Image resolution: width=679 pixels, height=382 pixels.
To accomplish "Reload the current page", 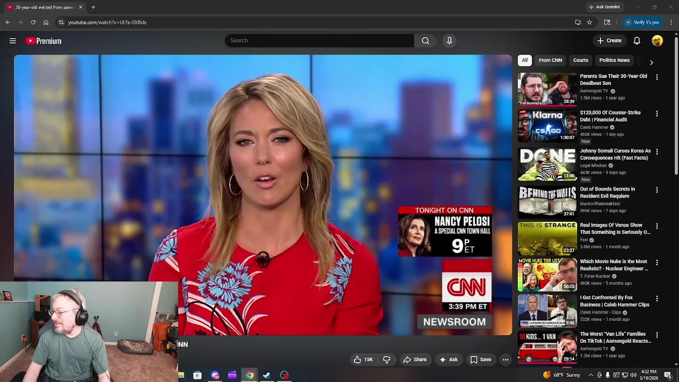I will [33, 22].
